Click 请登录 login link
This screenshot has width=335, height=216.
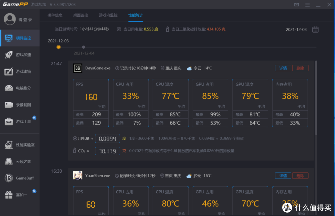point(25,20)
